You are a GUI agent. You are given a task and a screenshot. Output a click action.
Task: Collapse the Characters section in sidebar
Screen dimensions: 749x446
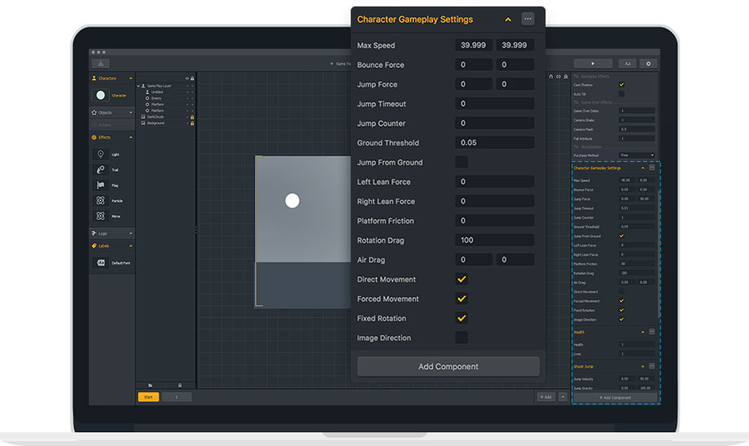[x=130, y=78]
